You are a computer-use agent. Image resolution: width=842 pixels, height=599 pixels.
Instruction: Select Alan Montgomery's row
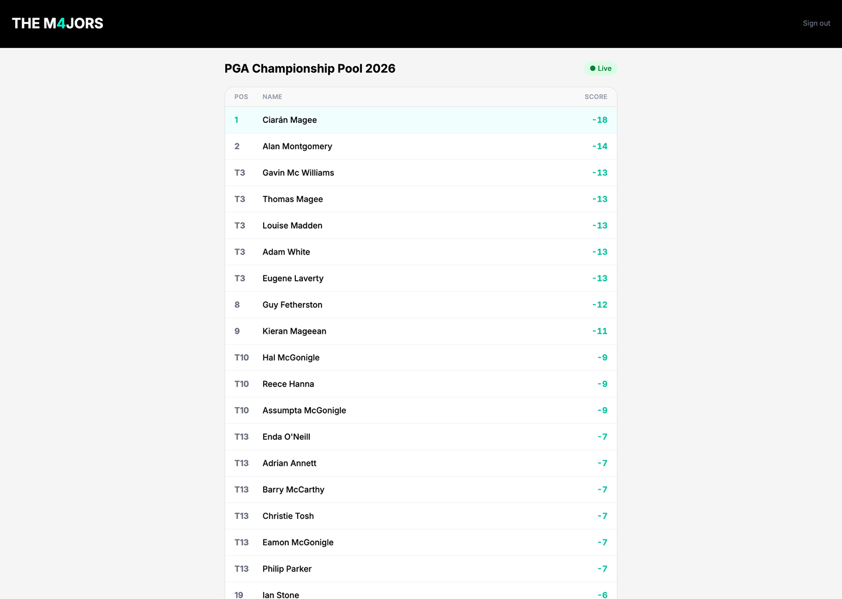point(421,146)
